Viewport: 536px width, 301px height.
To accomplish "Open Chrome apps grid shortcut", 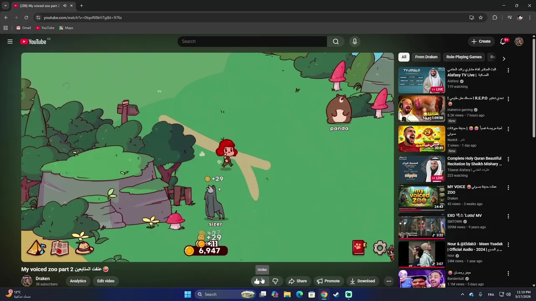I will (x=5, y=28).
